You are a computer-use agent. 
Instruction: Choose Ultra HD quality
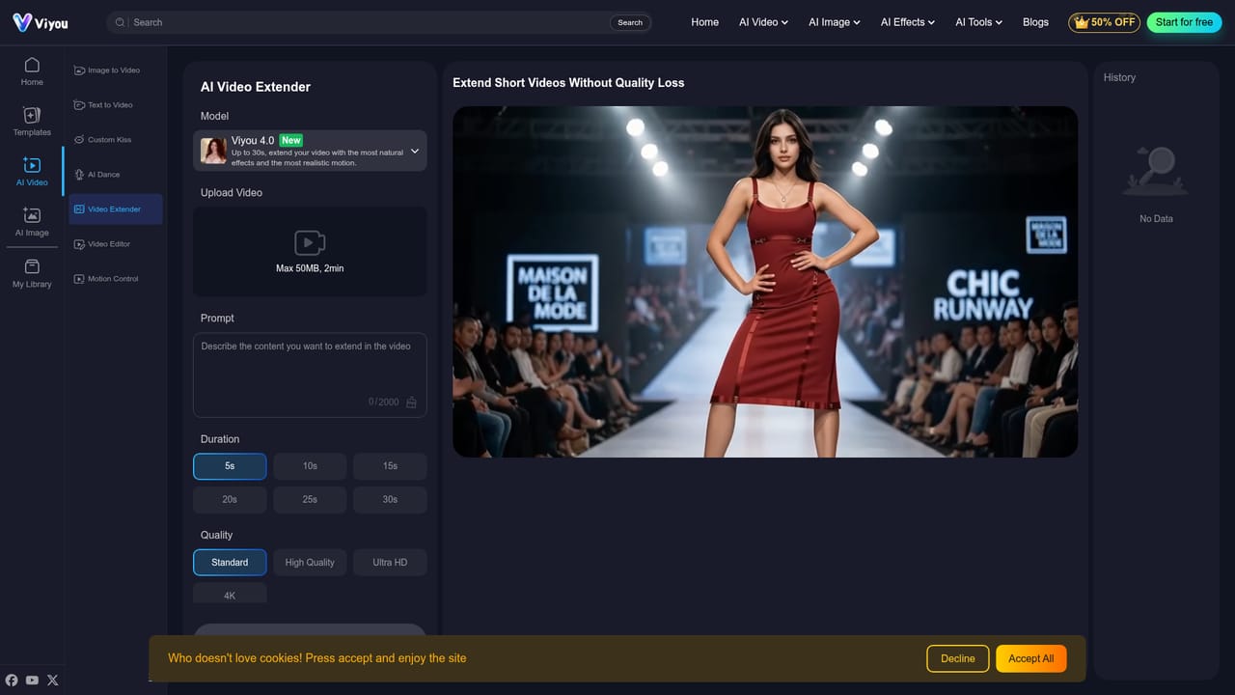coord(390,562)
